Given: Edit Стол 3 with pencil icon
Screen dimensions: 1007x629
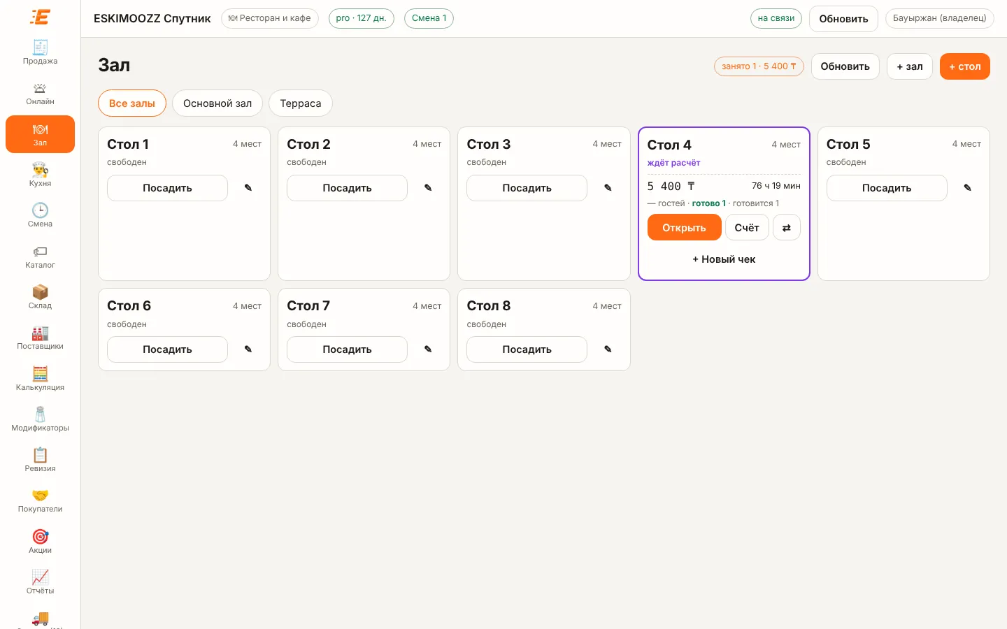Looking at the screenshot, I should tap(608, 188).
